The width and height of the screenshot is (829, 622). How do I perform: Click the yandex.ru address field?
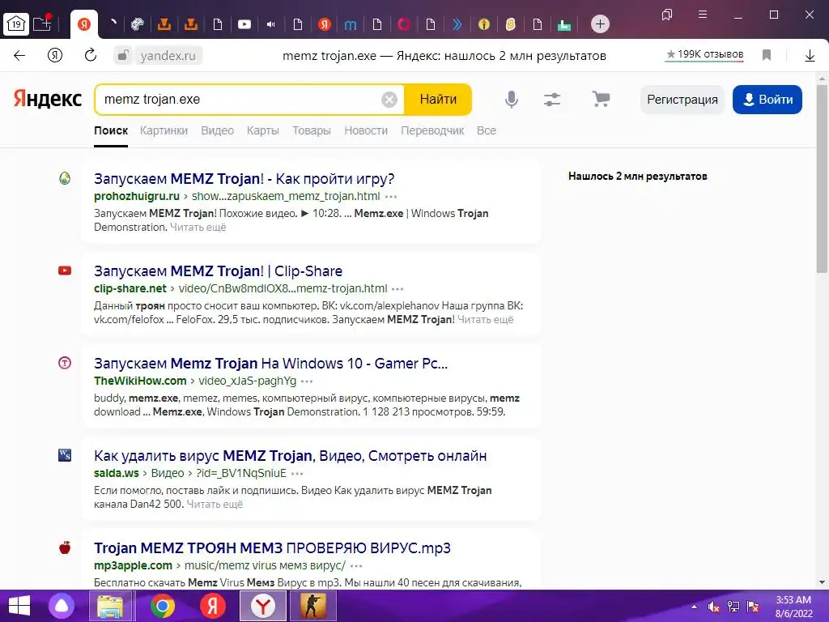[x=168, y=56]
